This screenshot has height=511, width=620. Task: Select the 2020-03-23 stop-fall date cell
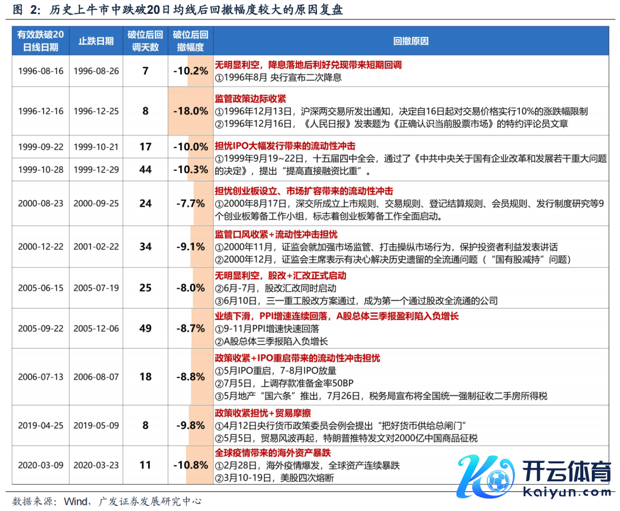(x=96, y=465)
